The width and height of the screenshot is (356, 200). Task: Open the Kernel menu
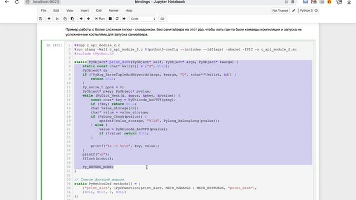[x=113, y=11]
